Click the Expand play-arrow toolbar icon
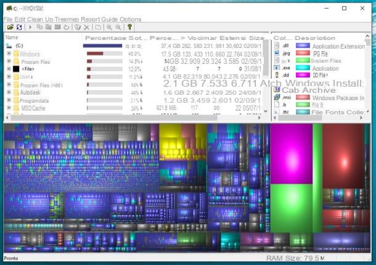 tap(30, 27)
